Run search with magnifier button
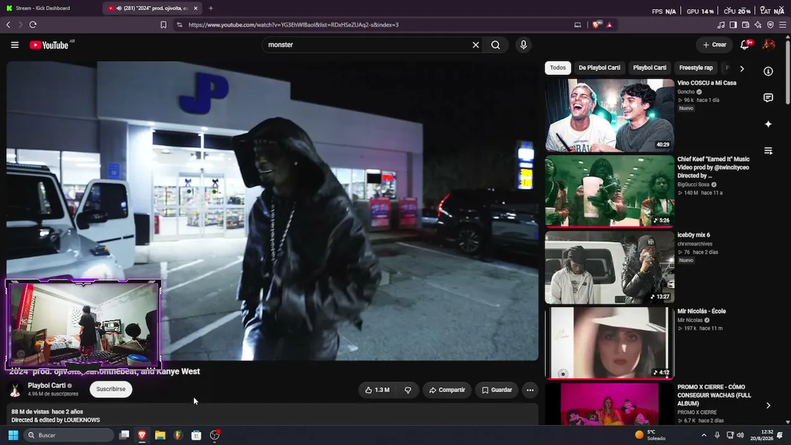 (496, 44)
